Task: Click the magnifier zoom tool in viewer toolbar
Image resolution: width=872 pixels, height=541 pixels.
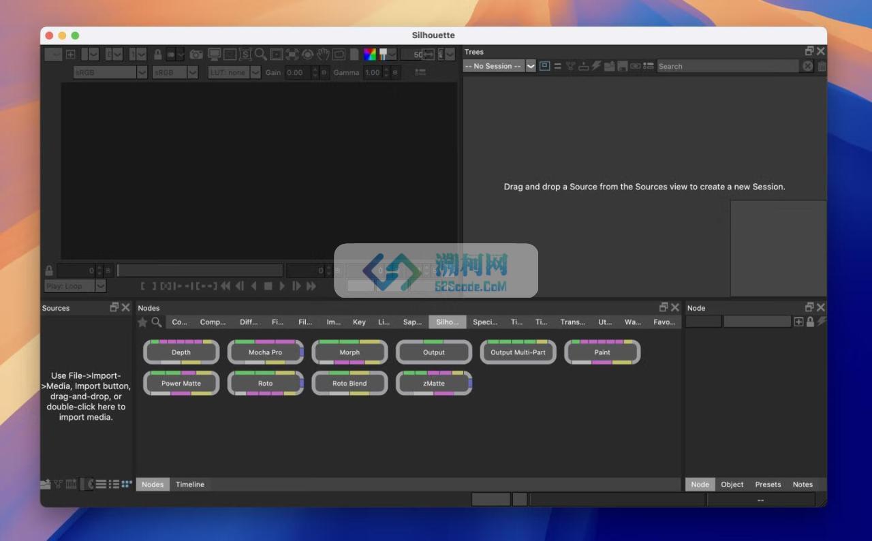Action: coord(260,55)
